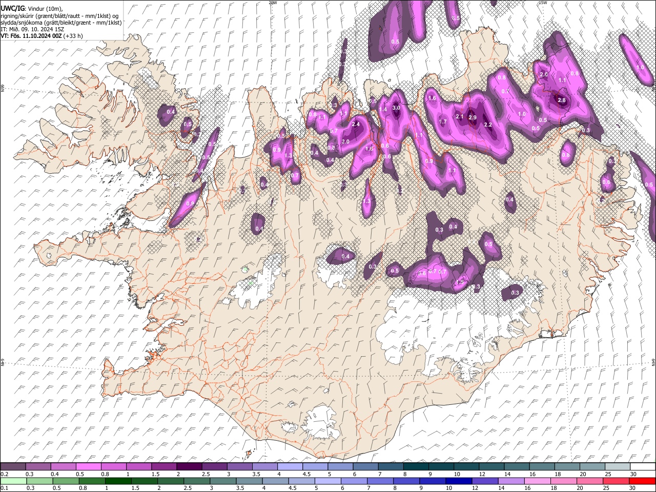
Task: Click the '2.2' snowfall value on the map
Action: 488,125
